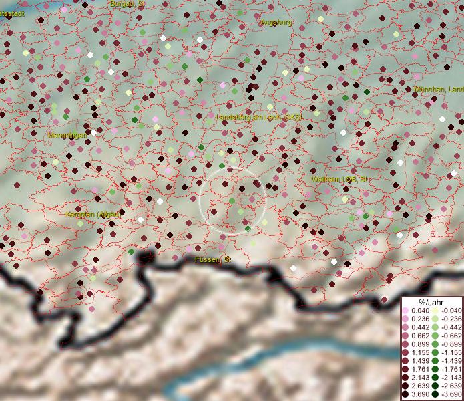Select the 3.690 darkest red legend swatch
Viewport: 464px width, 401px height.
coord(406,394)
